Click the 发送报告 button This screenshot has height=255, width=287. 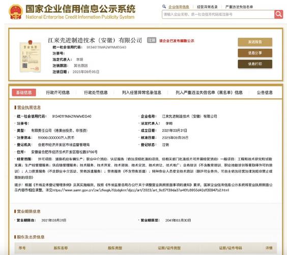(x=255, y=42)
